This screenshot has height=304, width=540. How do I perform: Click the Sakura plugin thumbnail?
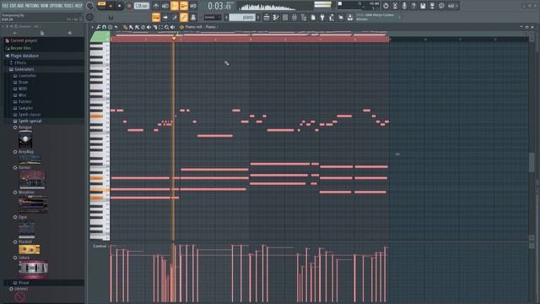tap(33, 269)
